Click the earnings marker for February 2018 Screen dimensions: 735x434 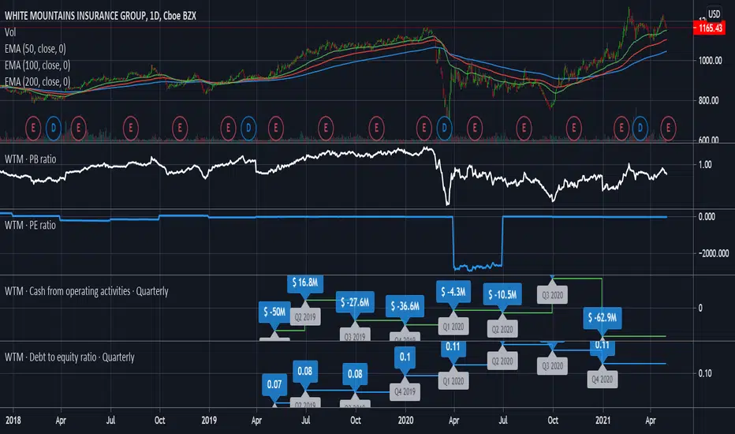click(33, 128)
